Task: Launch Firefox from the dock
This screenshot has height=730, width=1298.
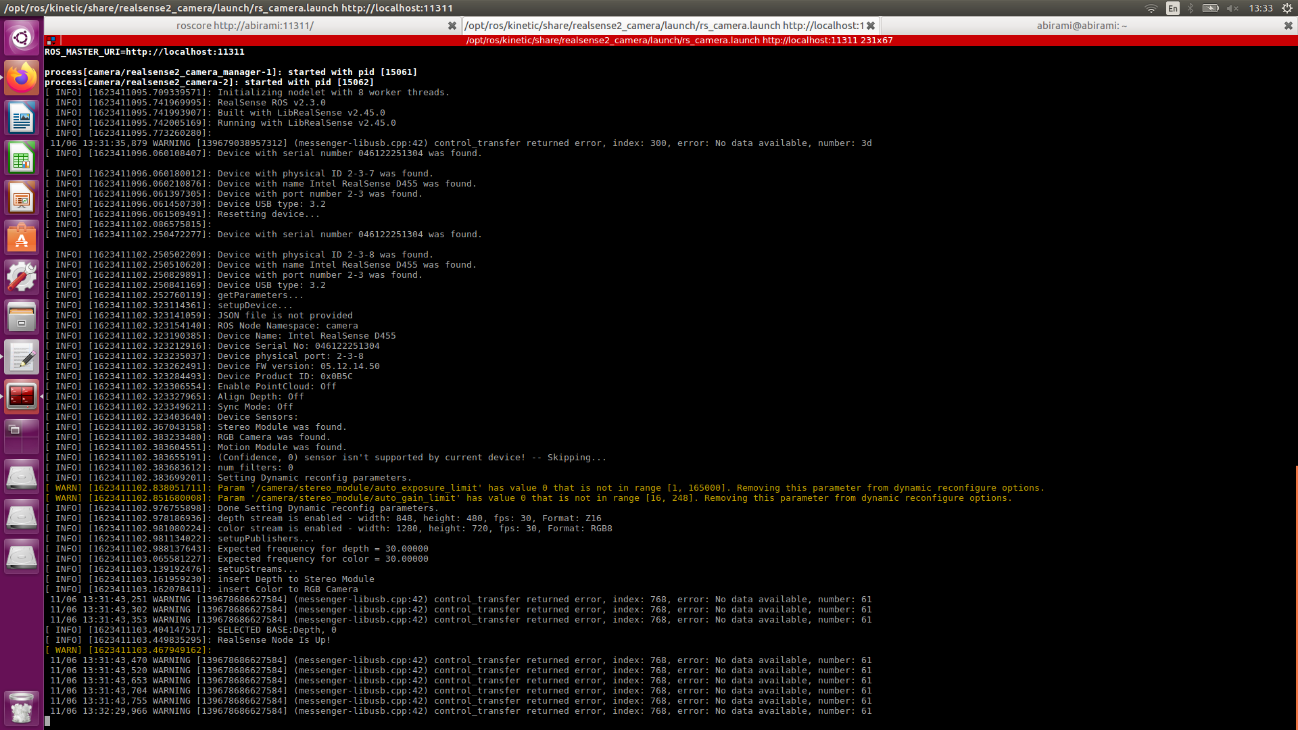Action: (22, 78)
